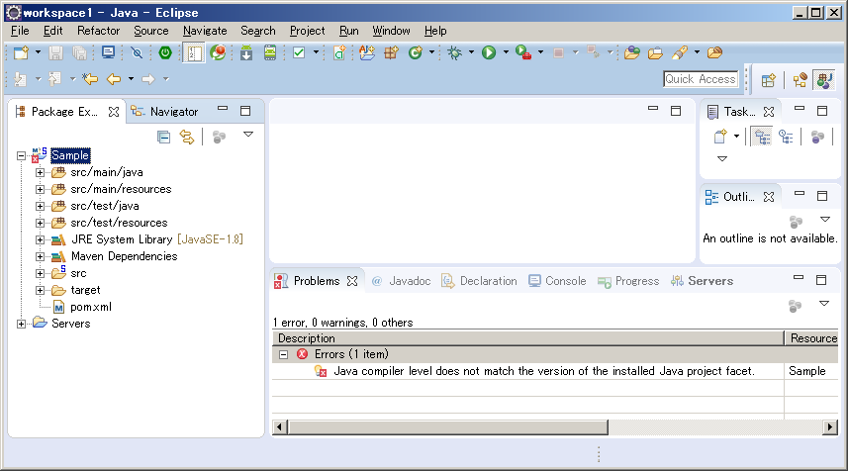Select the Java compiler level error row
This screenshot has height=471, width=848.
tap(555, 371)
